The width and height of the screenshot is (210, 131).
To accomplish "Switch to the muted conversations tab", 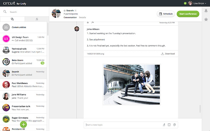I will tap(37, 19).
